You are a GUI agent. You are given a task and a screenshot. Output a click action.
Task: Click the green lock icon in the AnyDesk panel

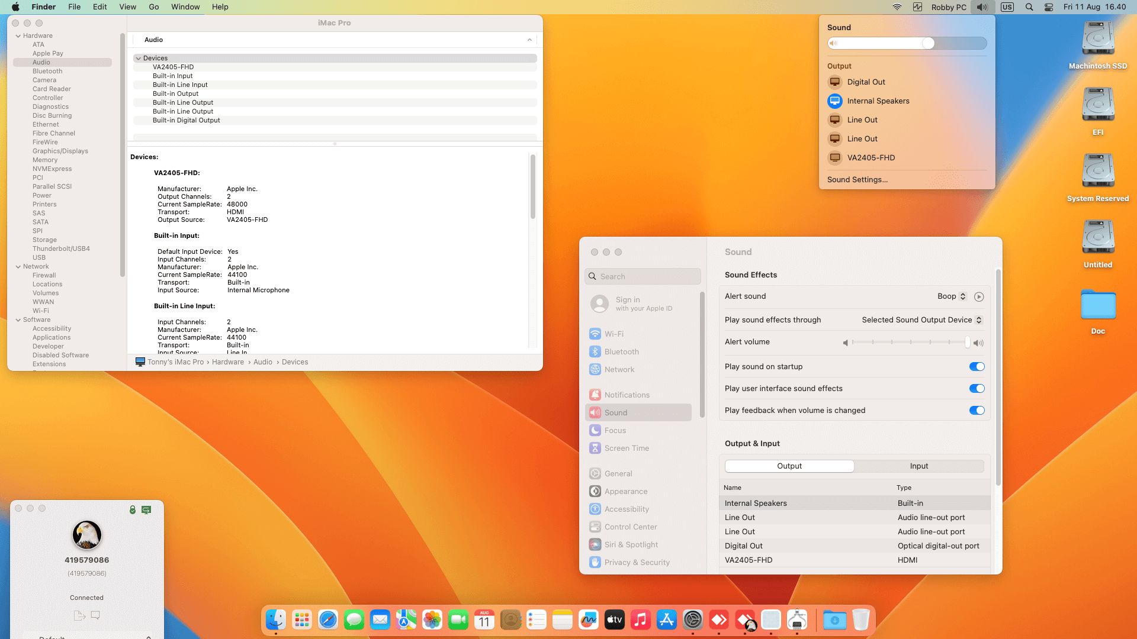133,509
